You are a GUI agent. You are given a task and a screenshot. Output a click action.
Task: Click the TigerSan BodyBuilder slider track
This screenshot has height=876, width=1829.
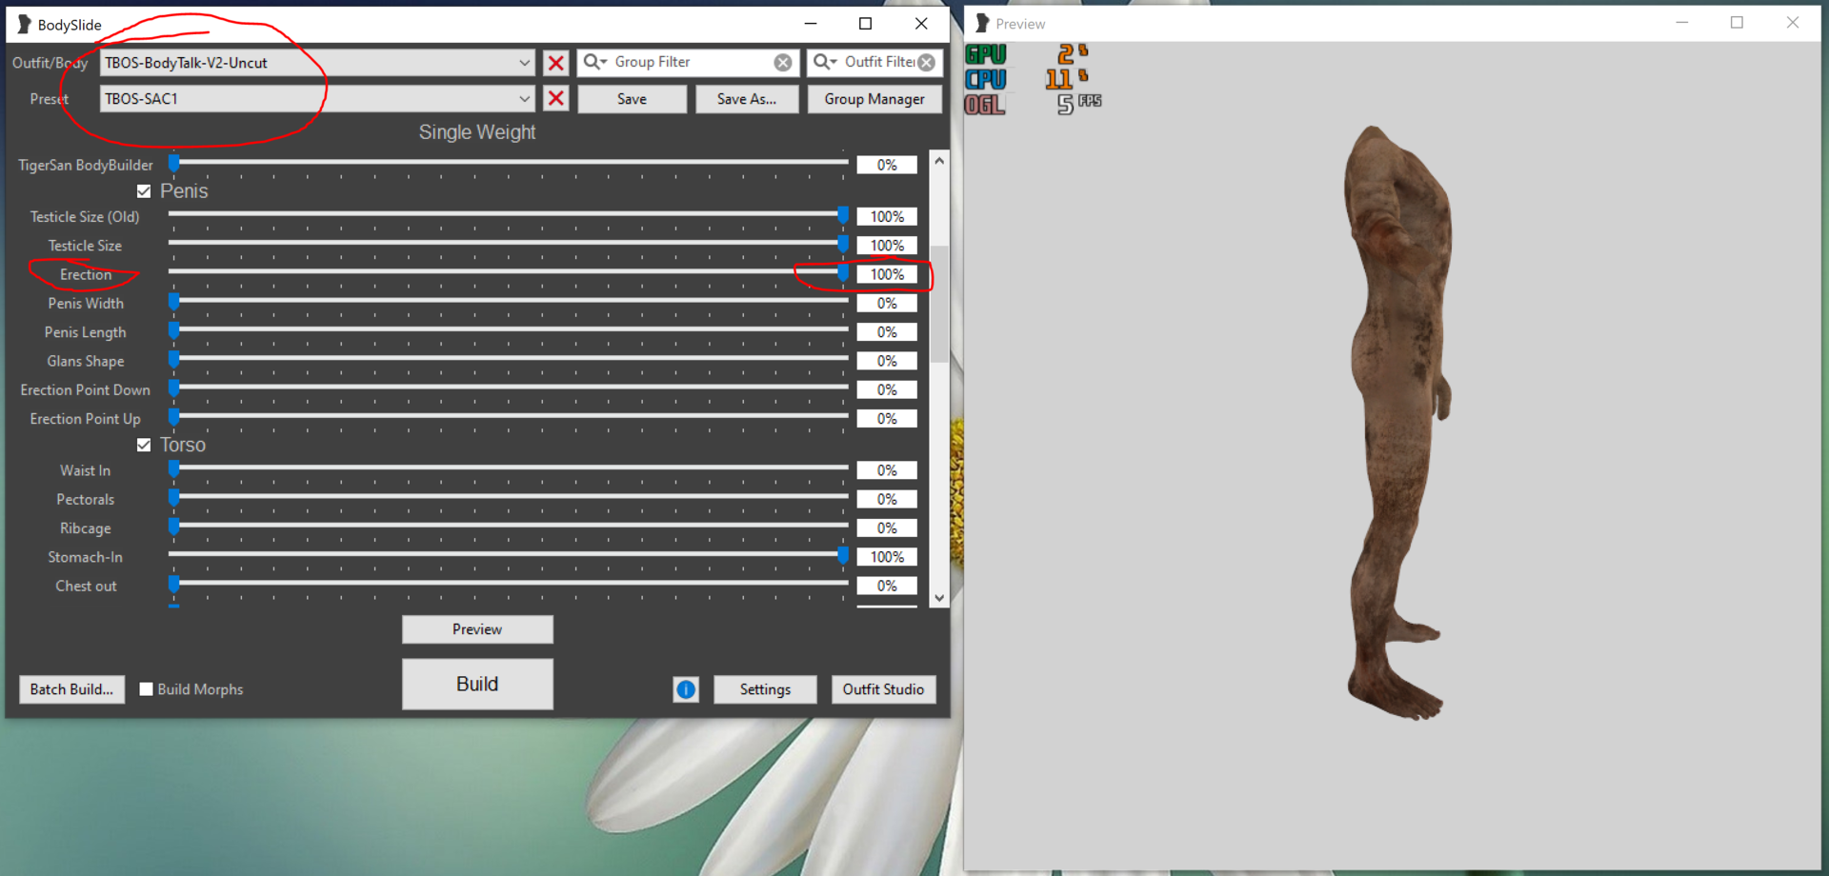tap(509, 163)
